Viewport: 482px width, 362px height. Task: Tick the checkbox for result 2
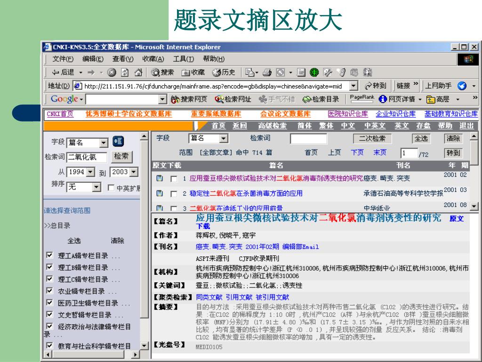(x=174, y=194)
